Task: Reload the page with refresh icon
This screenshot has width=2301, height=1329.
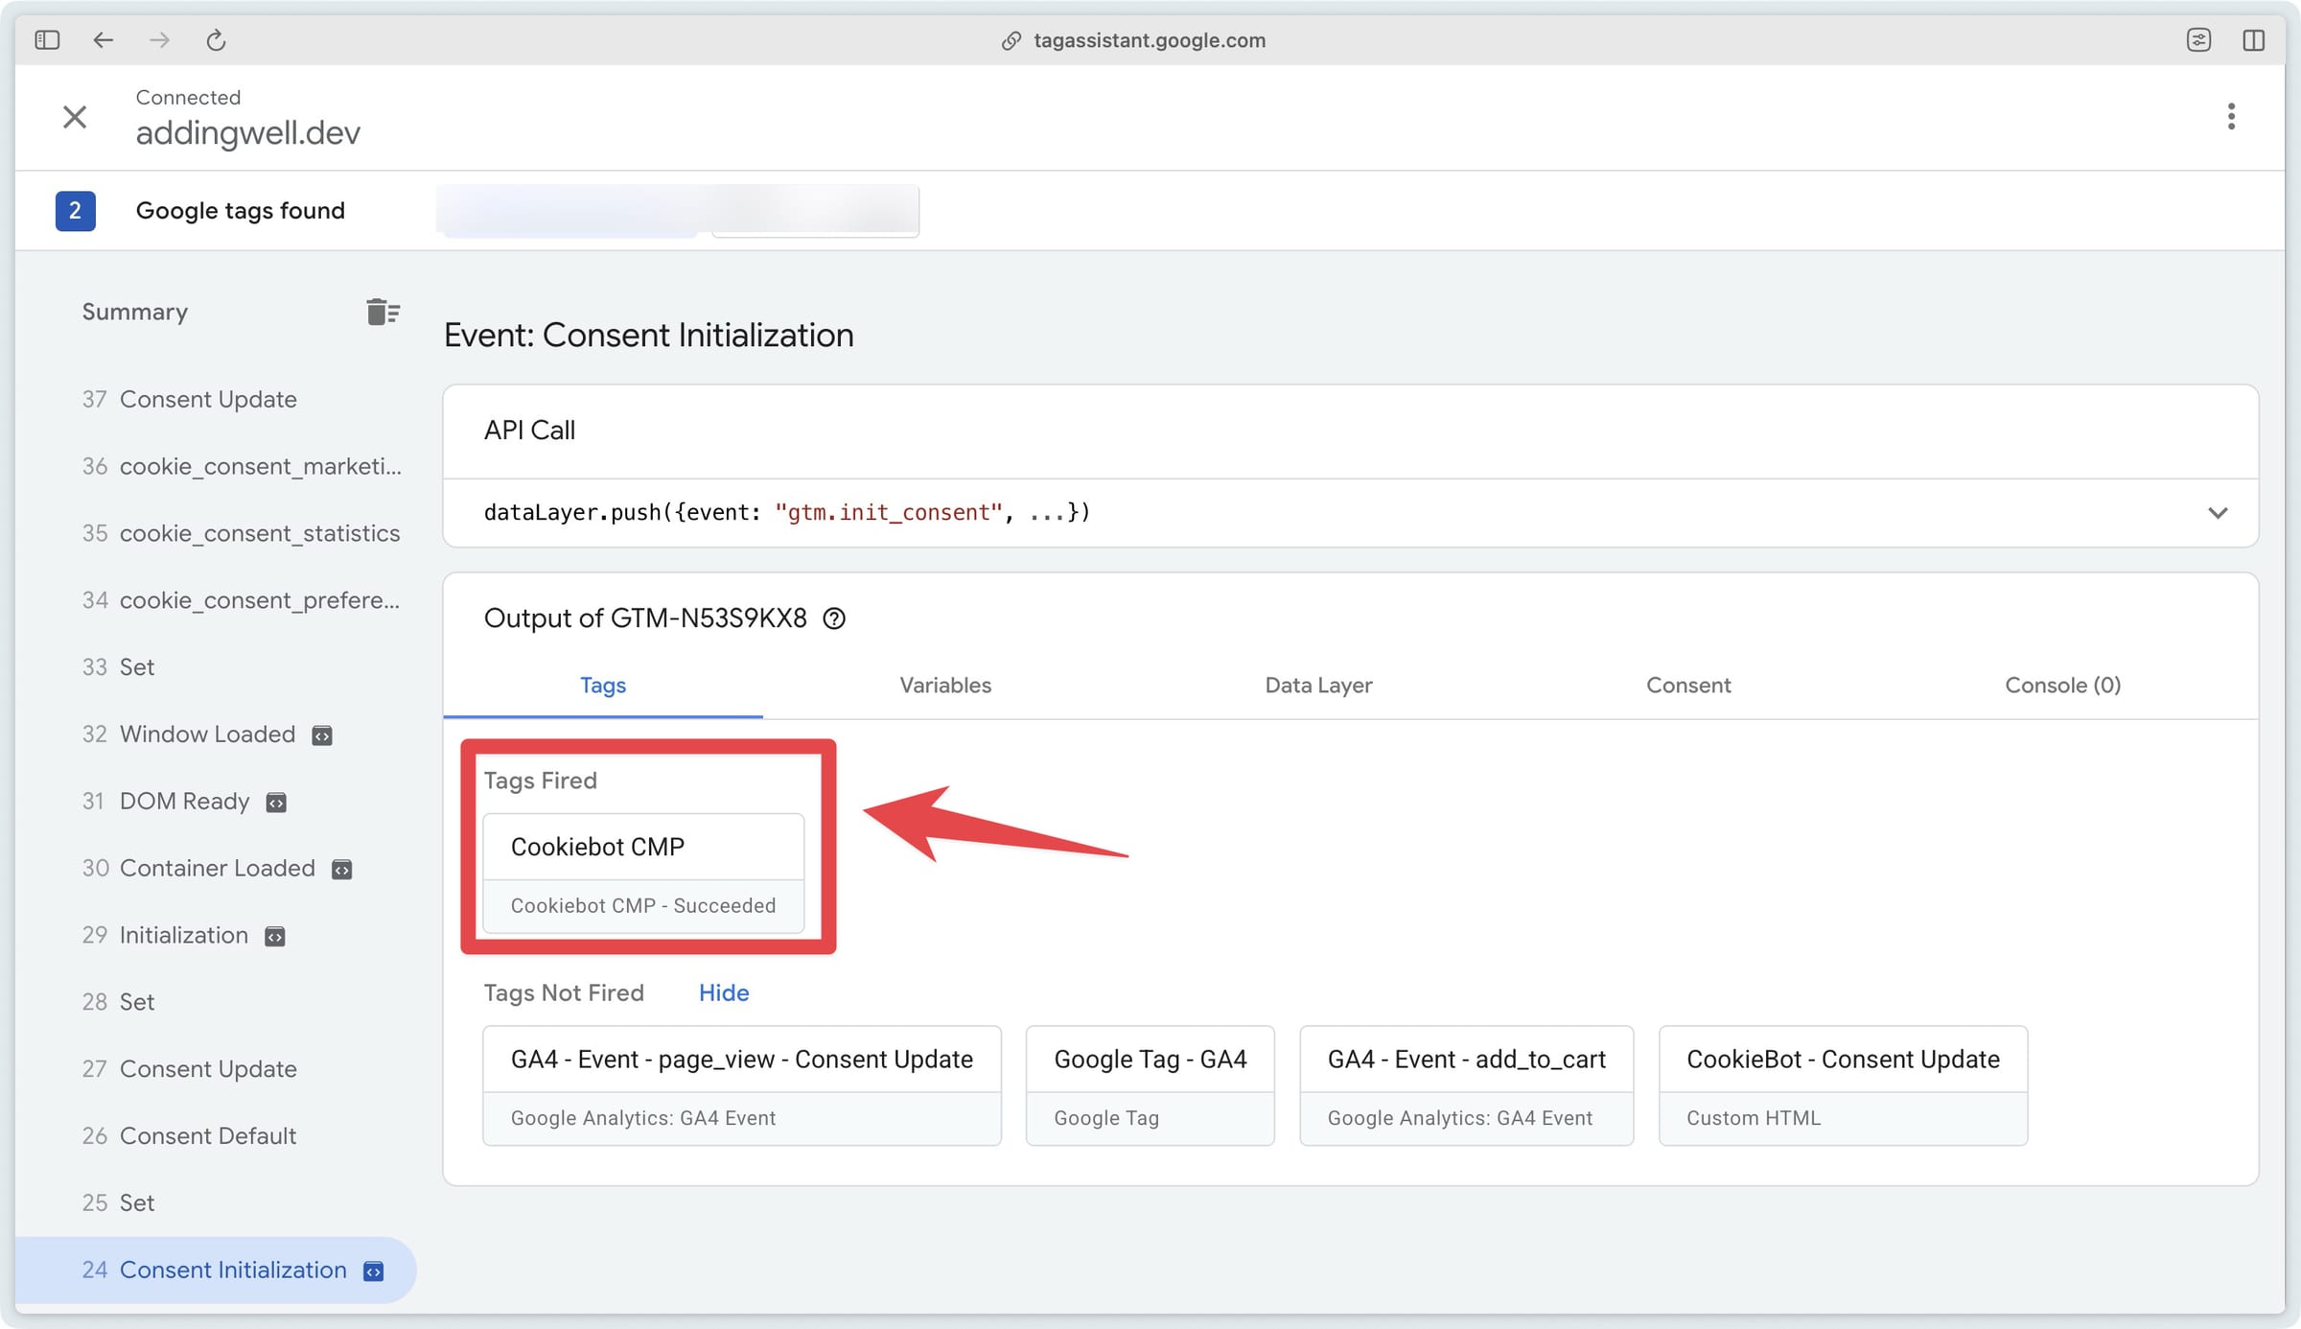Action: 216,39
